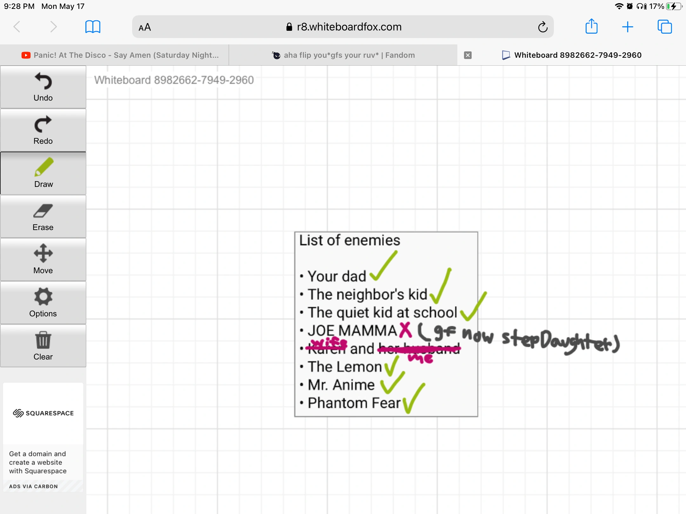Screen dimensions: 686x514
Task: Show all tabs overview icon
Action: pyautogui.click(x=664, y=27)
